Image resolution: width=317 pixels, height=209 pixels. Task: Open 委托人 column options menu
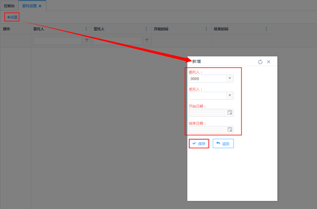pyautogui.click(x=86, y=29)
